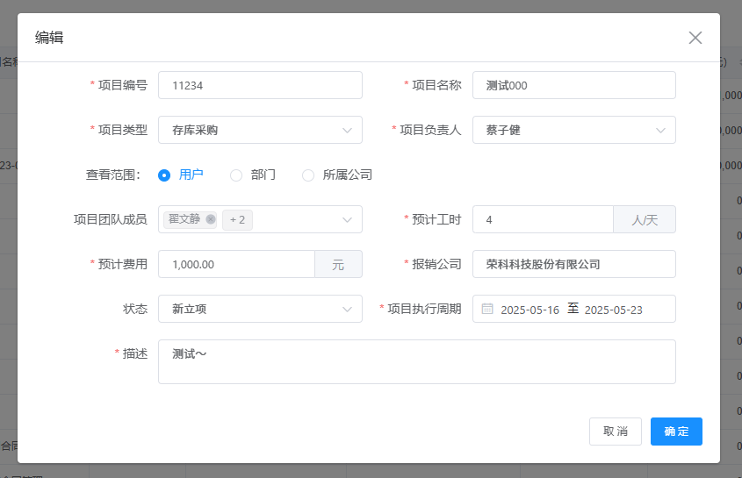Click the start date 2025-05-16
This screenshot has height=478, width=742.
529,310
